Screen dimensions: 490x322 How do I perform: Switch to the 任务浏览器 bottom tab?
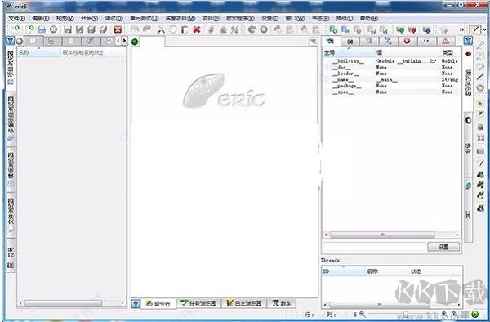click(198, 303)
